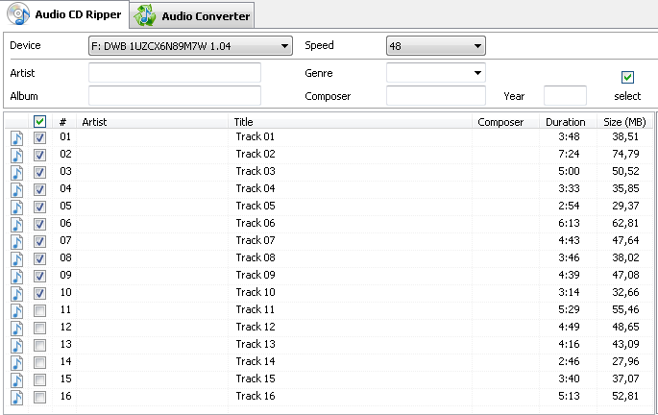The width and height of the screenshot is (658, 415).
Task: Click the music note icon for Track 07
Action: click(16, 242)
